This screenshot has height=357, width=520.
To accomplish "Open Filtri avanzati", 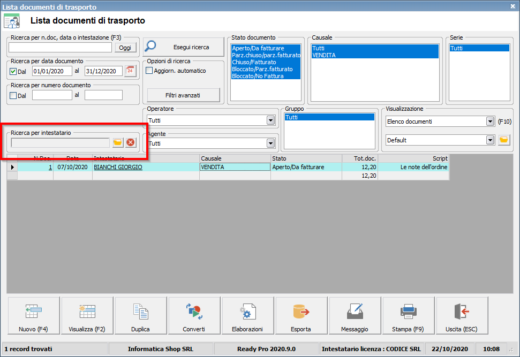I will click(183, 95).
